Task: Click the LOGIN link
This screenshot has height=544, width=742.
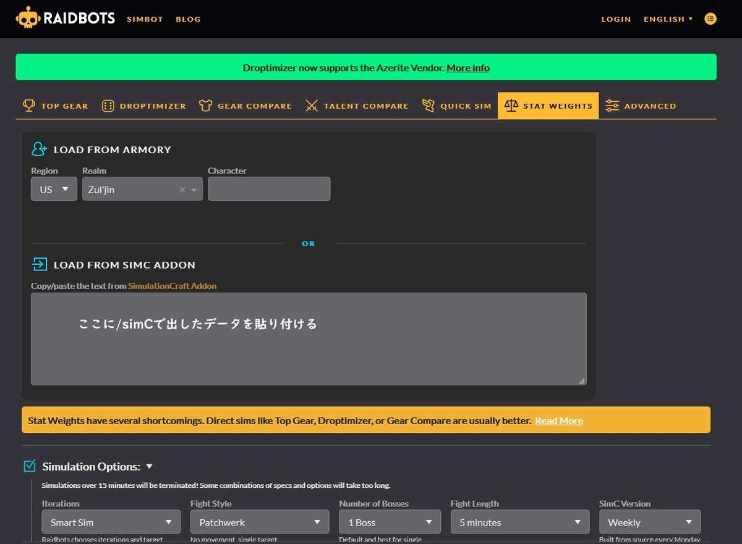Action: click(616, 19)
